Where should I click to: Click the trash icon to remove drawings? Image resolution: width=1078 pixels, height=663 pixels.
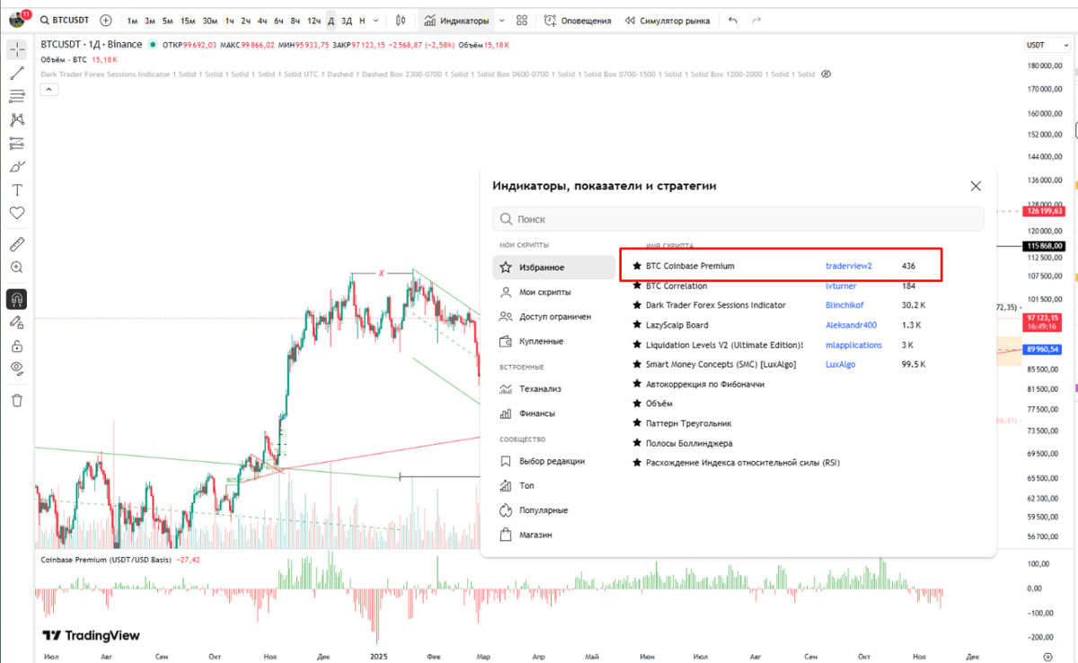pos(16,394)
